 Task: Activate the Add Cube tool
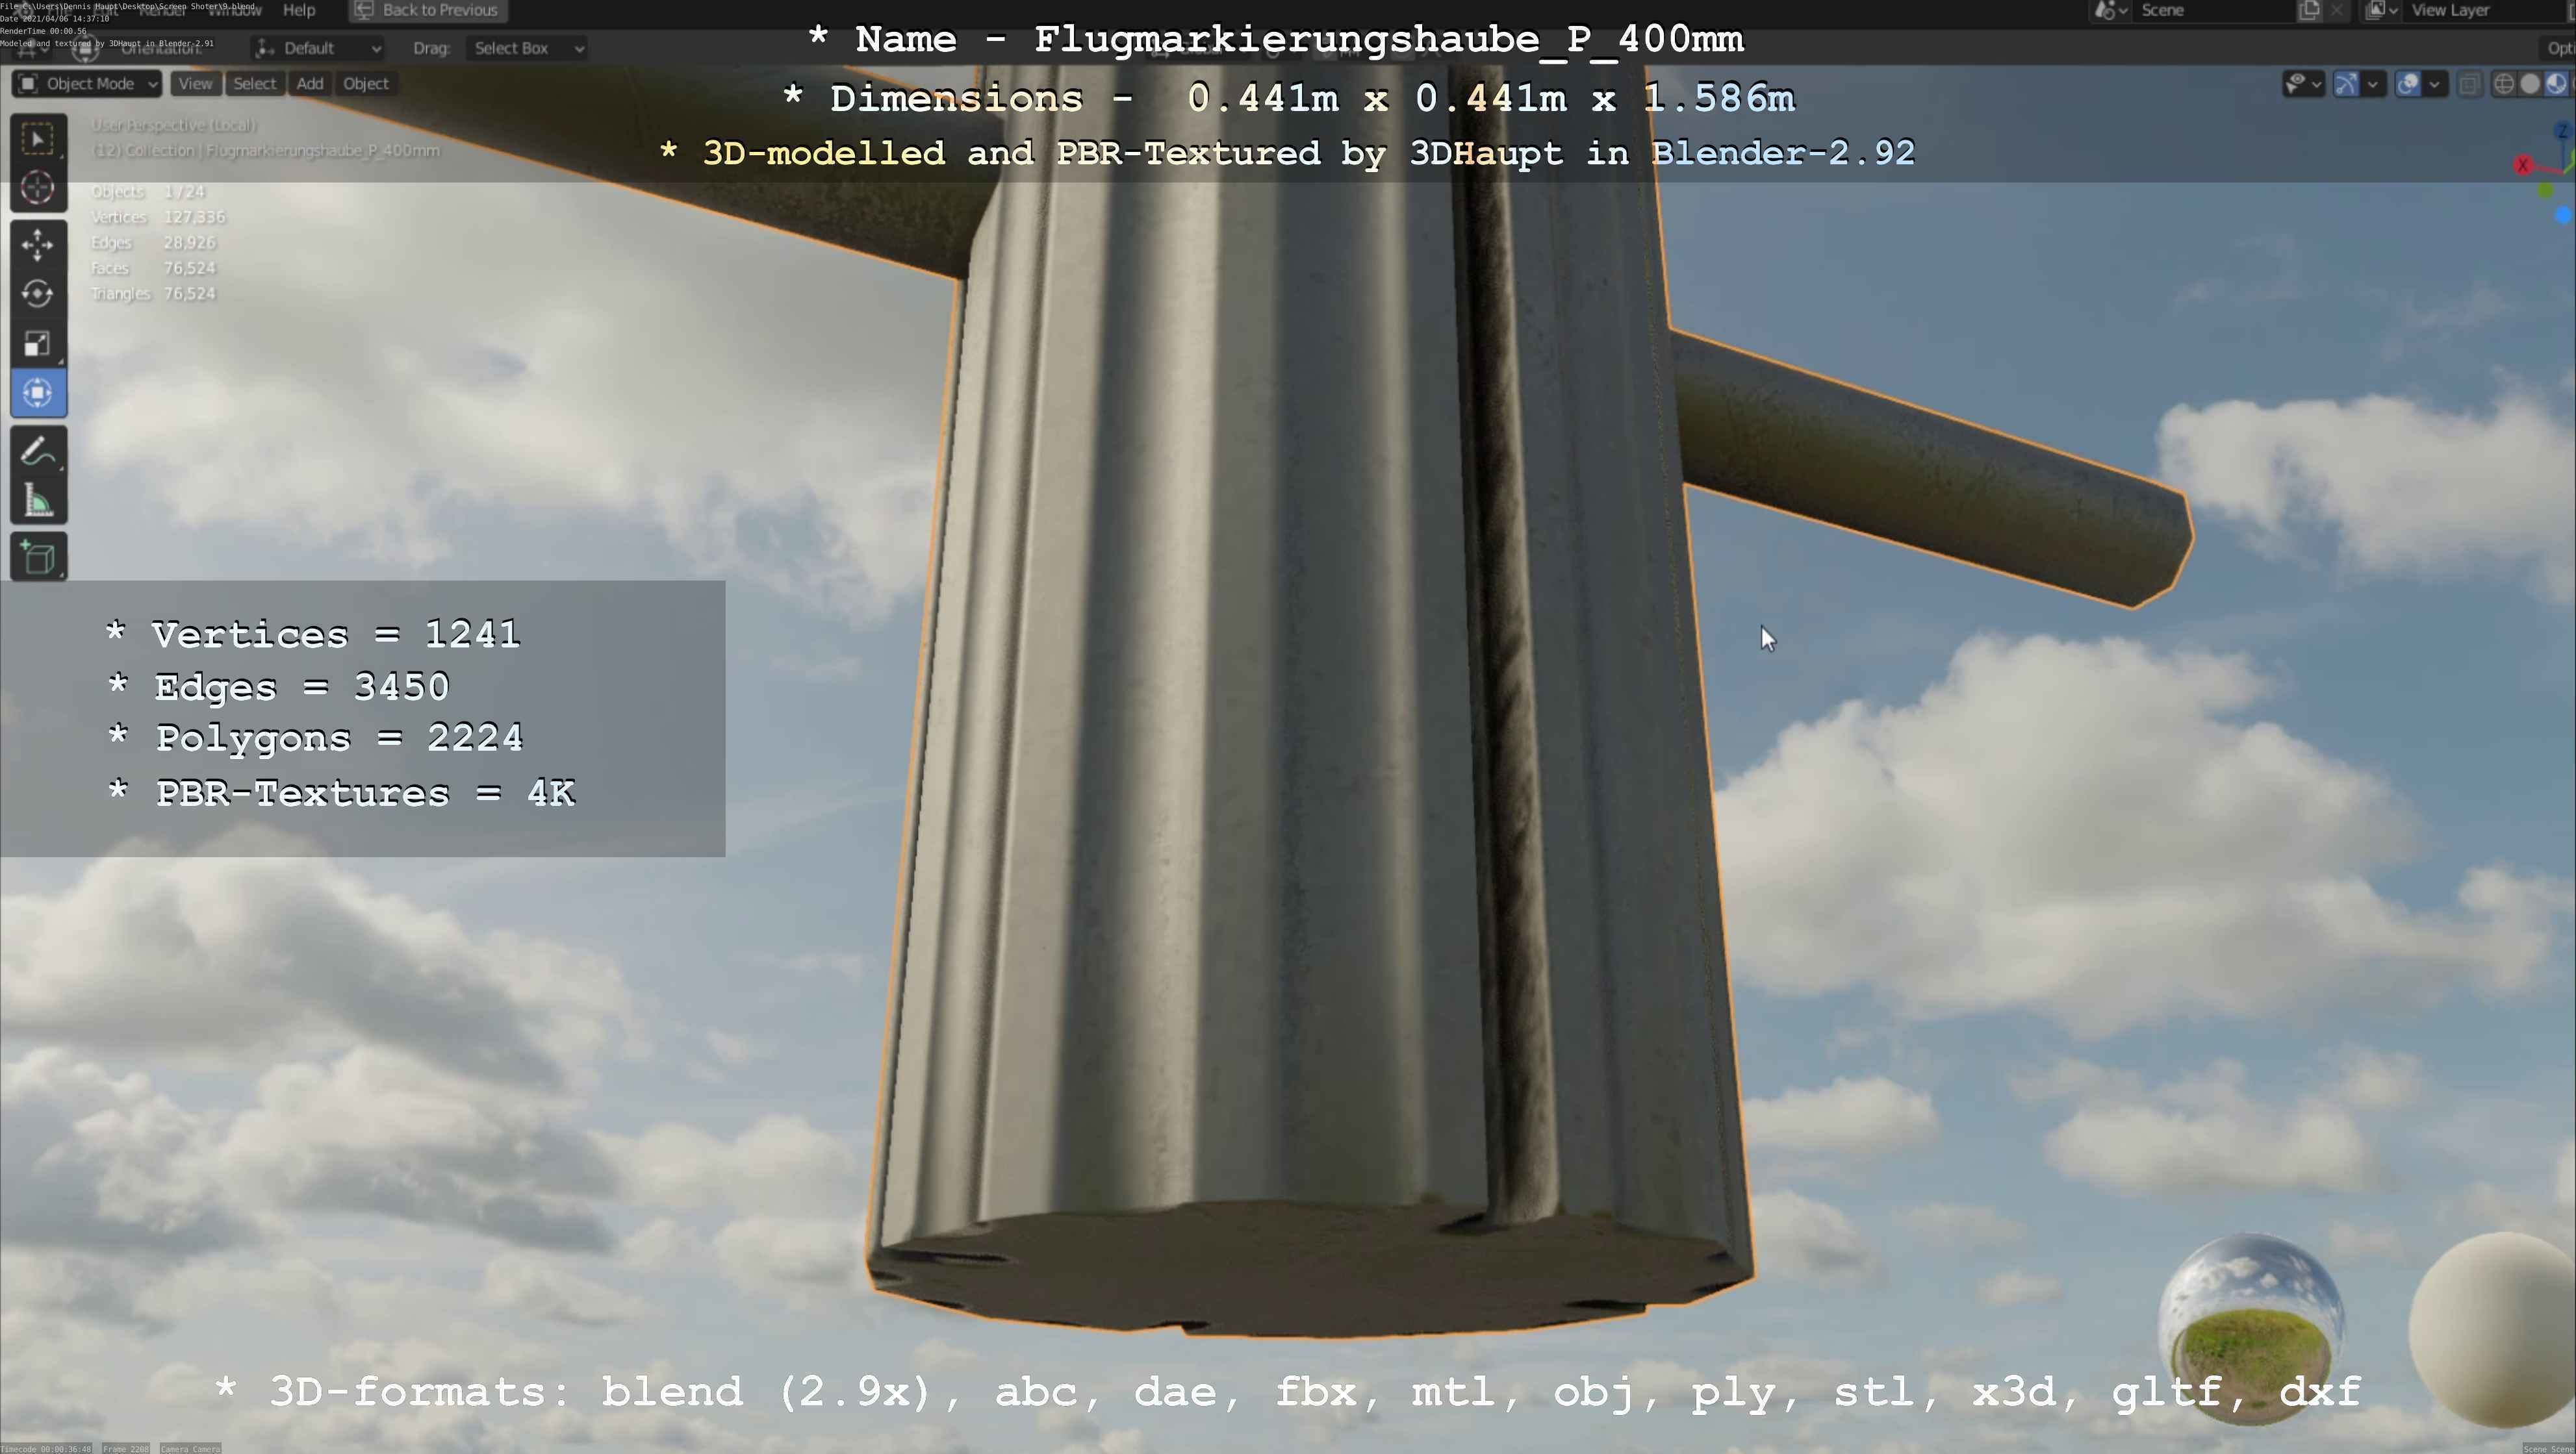[x=38, y=558]
